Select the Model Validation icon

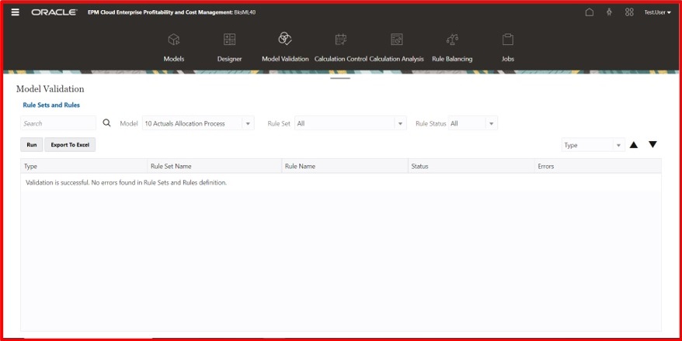285,39
